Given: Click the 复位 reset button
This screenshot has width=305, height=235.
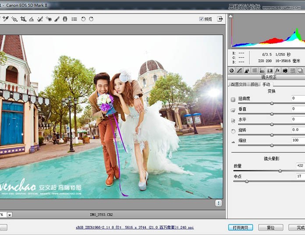Looking at the screenshot, I should coord(270,228).
